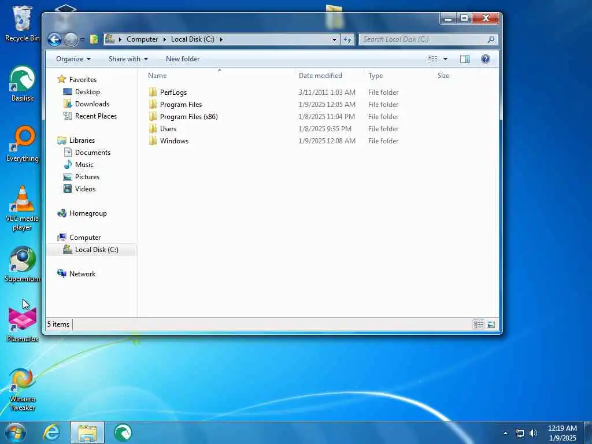Image resolution: width=592 pixels, height=444 pixels.
Task: Click Computer in the address breadcrumb
Action: click(142, 39)
